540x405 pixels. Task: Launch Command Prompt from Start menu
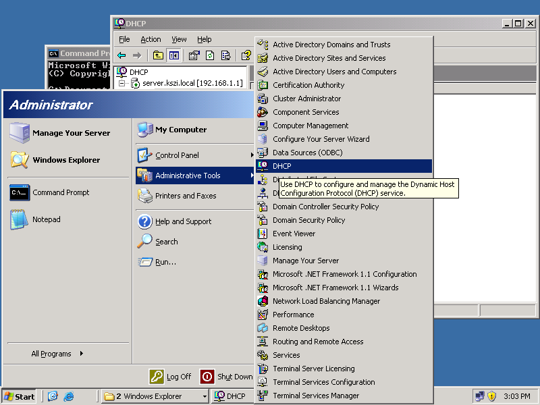(68, 192)
